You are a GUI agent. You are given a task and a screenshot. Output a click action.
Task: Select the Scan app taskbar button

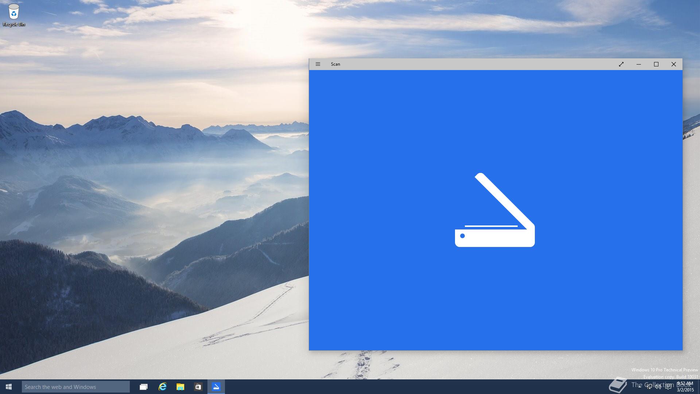(216, 387)
